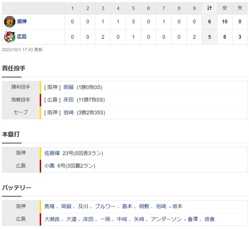This screenshot has width=249, height=229.
Task: Open winning pitcher 岡留 player page
Action: (68, 87)
